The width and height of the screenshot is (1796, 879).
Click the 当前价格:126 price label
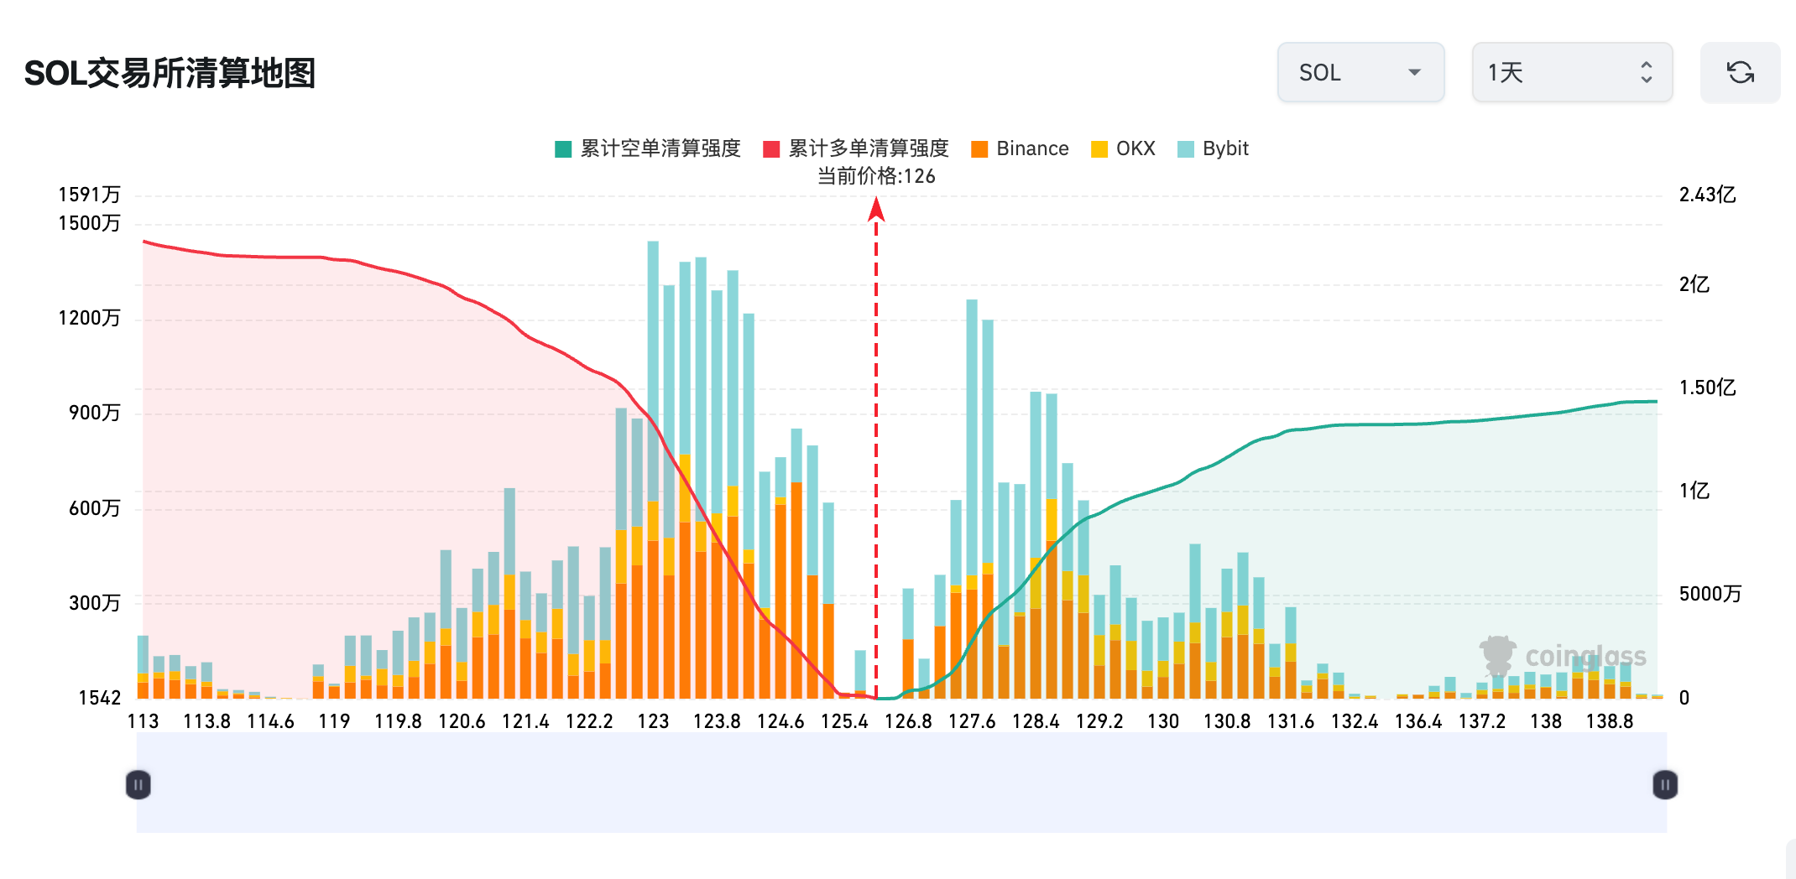click(x=878, y=176)
